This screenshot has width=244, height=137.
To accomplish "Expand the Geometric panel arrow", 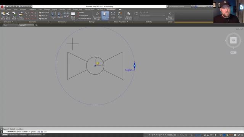I will tap(49, 22).
